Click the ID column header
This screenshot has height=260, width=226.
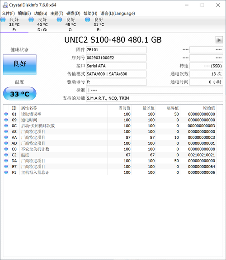14,108
